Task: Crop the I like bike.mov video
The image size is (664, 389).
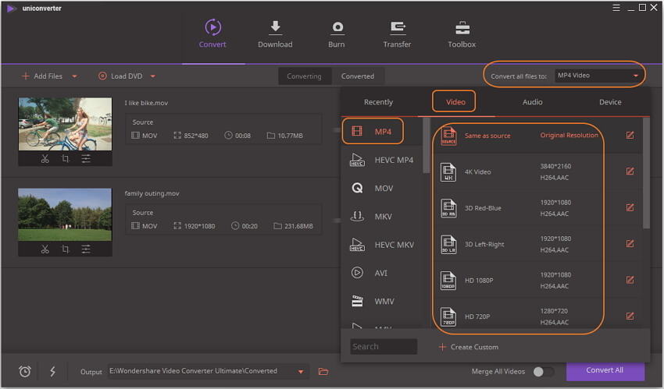Action: coord(65,159)
